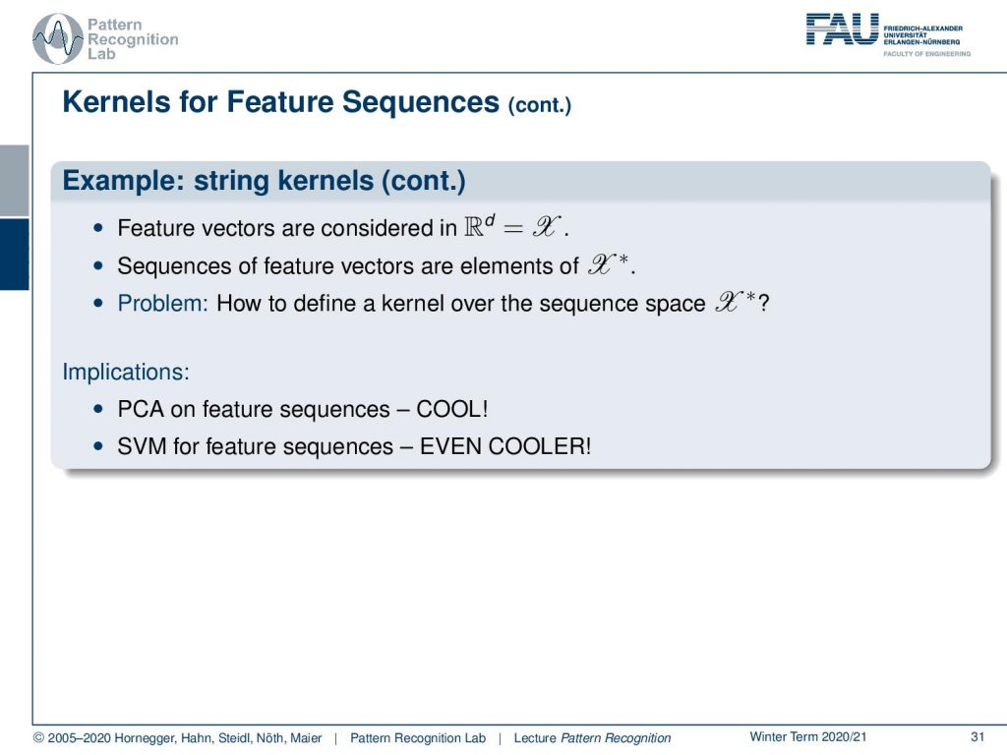Click the R^d = X math formula
Screen dimensions: 1007x755
pyautogui.click(x=512, y=227)
